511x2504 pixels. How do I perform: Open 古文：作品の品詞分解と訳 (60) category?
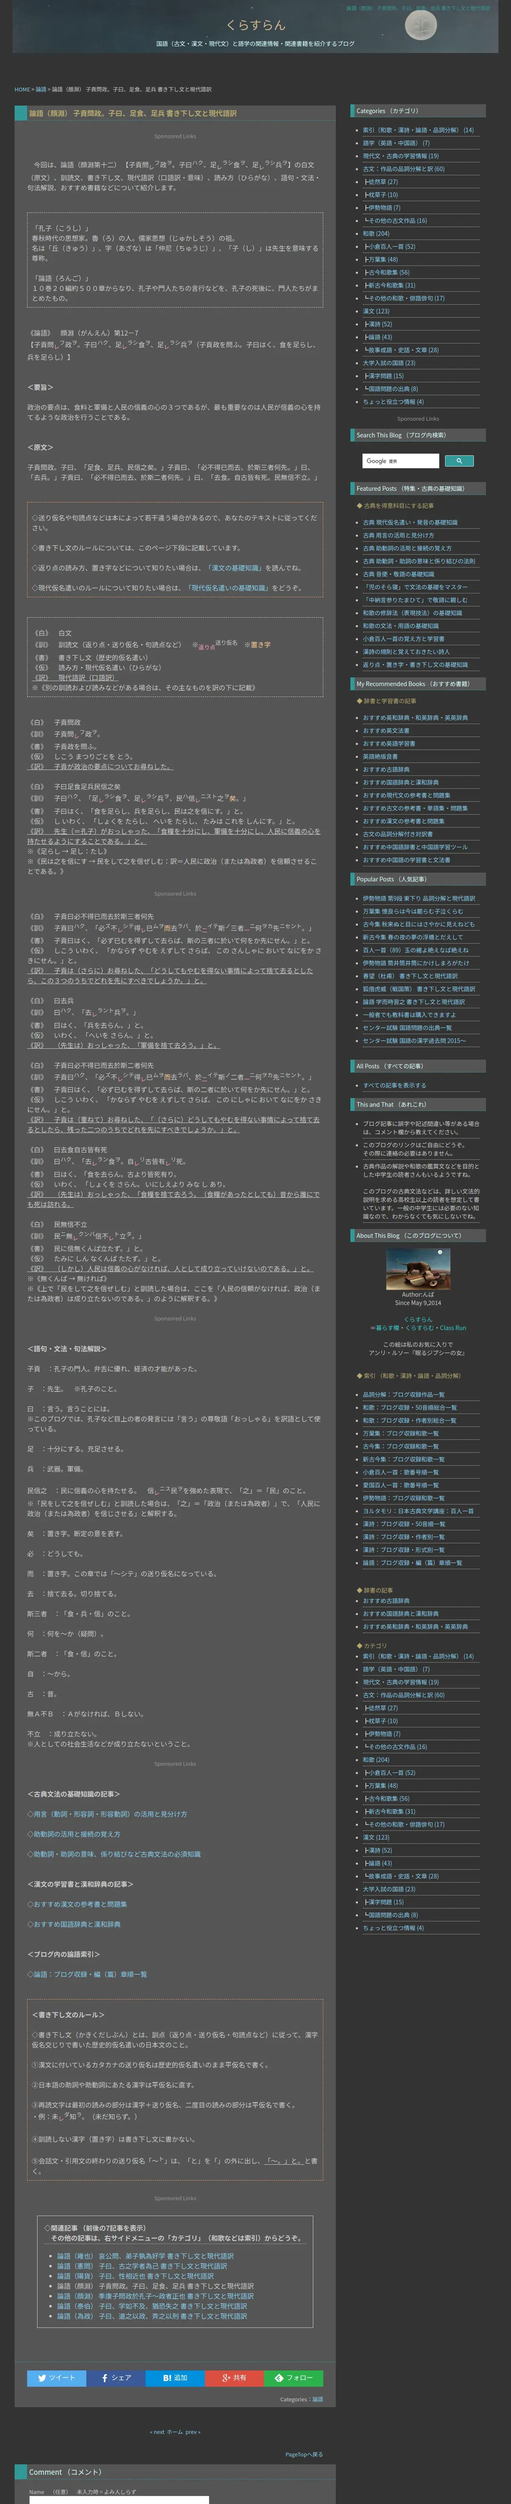[403, 168]
